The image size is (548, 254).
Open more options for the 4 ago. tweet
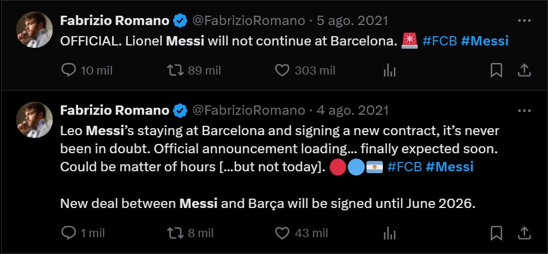click(x=524, y=111)
